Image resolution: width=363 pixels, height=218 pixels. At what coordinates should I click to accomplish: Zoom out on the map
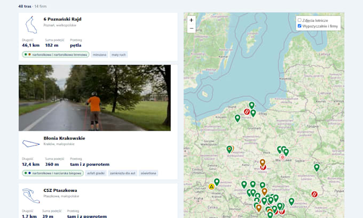191,28
